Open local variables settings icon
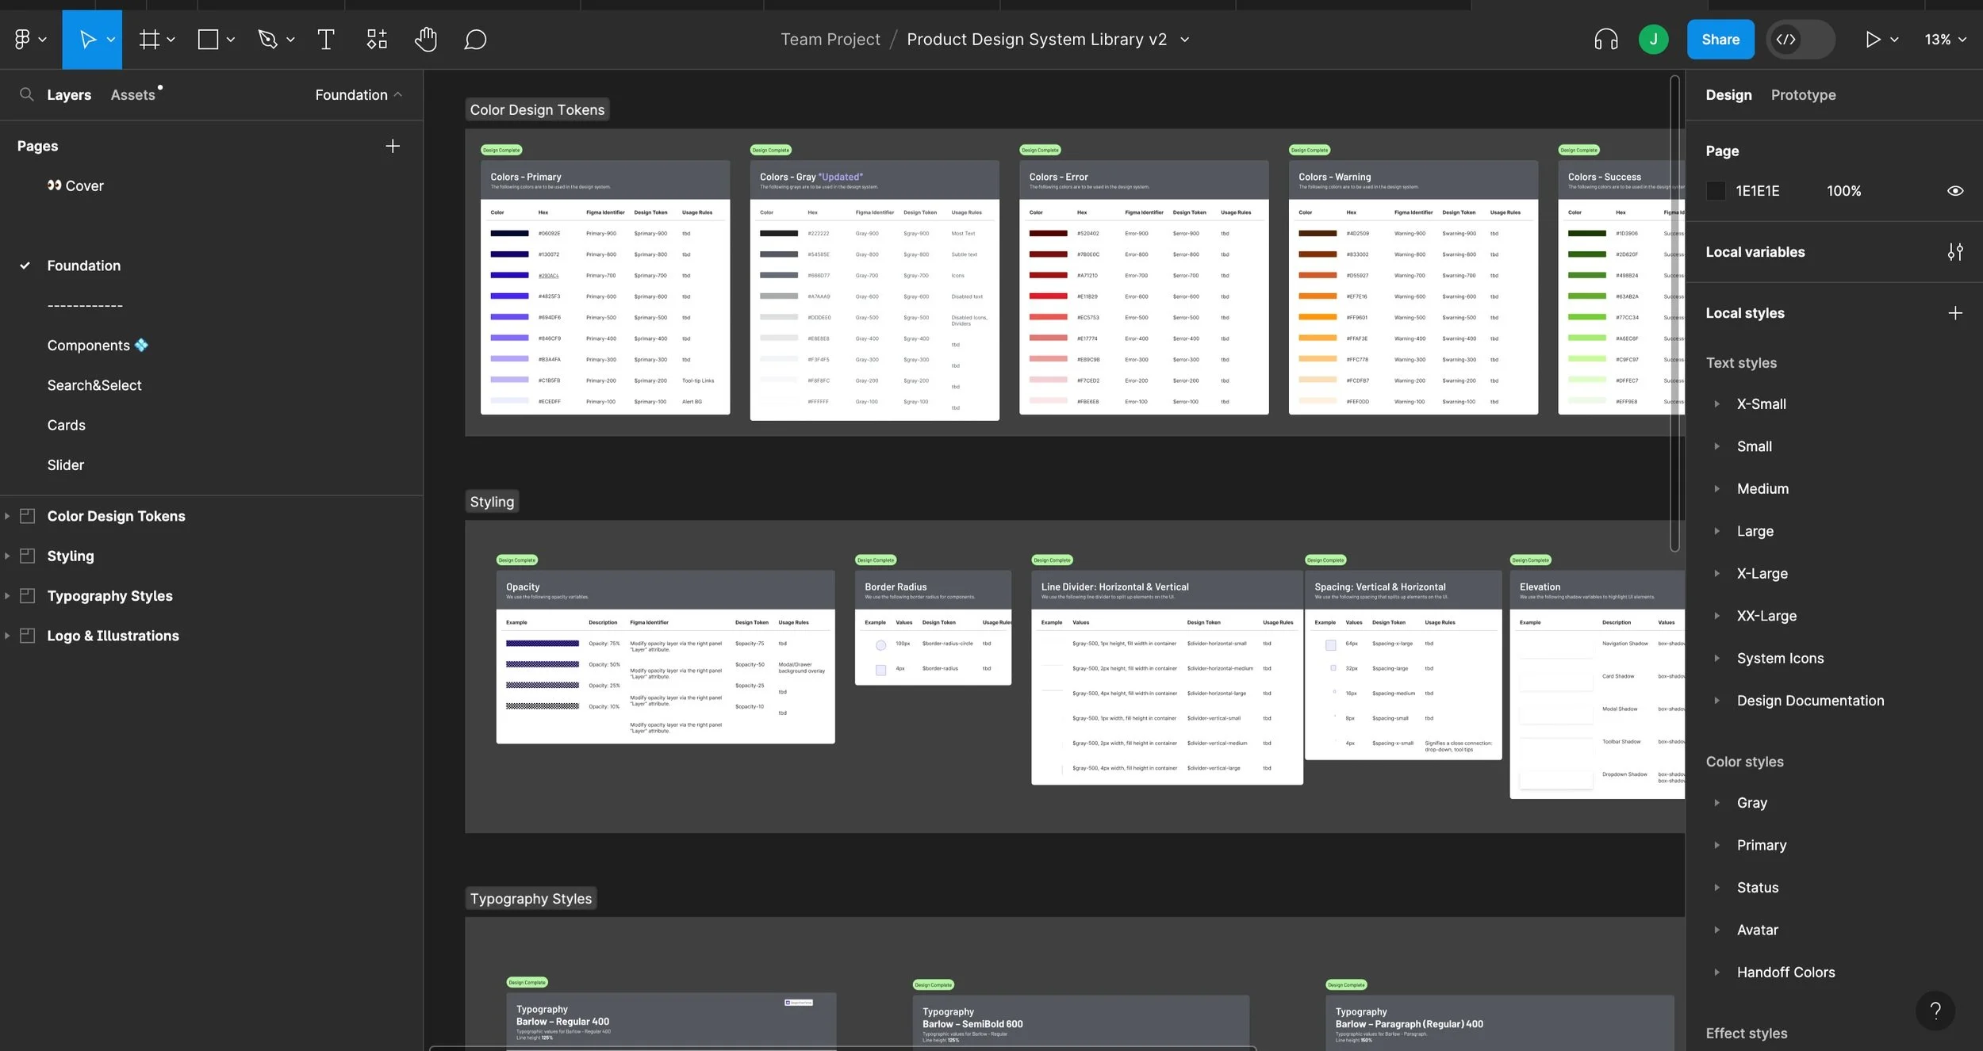This screenshot has height=1051, width=1983. pyautogui.click(x=1955, y=252)
